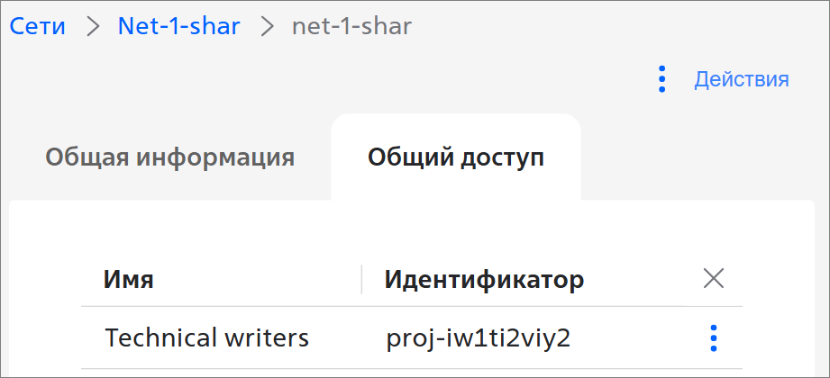The width and height of the screenshot is (830, 378).
Task: Click the Действия label
Action: click(x=742, y=79)
